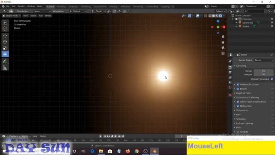275x155 pixels.
Task: Open the Orientation Default dropdown
Action: pos(78,11)
